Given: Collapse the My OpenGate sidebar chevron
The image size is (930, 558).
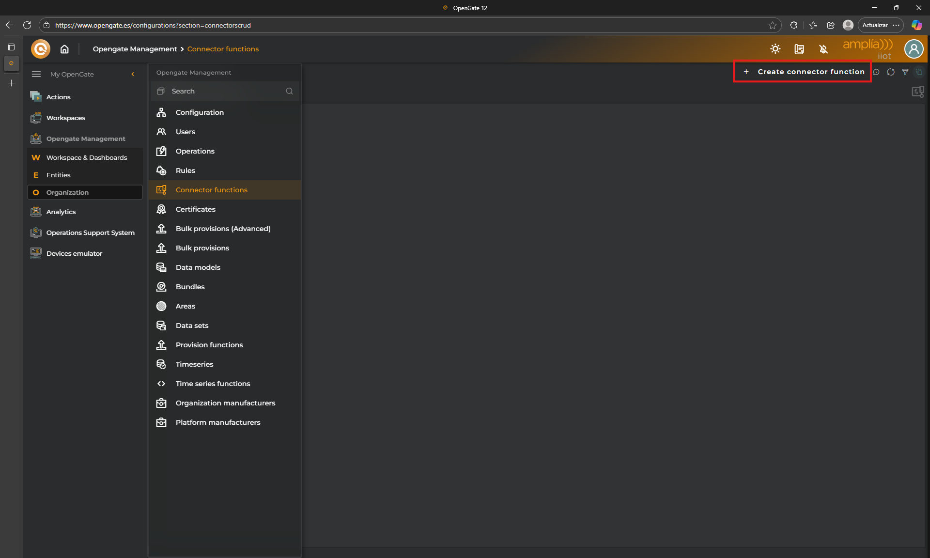Looking at the screenshot, I should tap(133, 74).
